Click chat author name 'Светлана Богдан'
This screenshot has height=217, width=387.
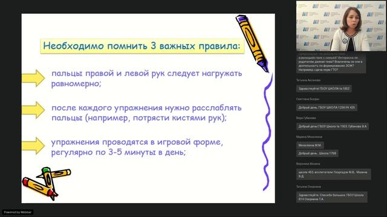308,99
